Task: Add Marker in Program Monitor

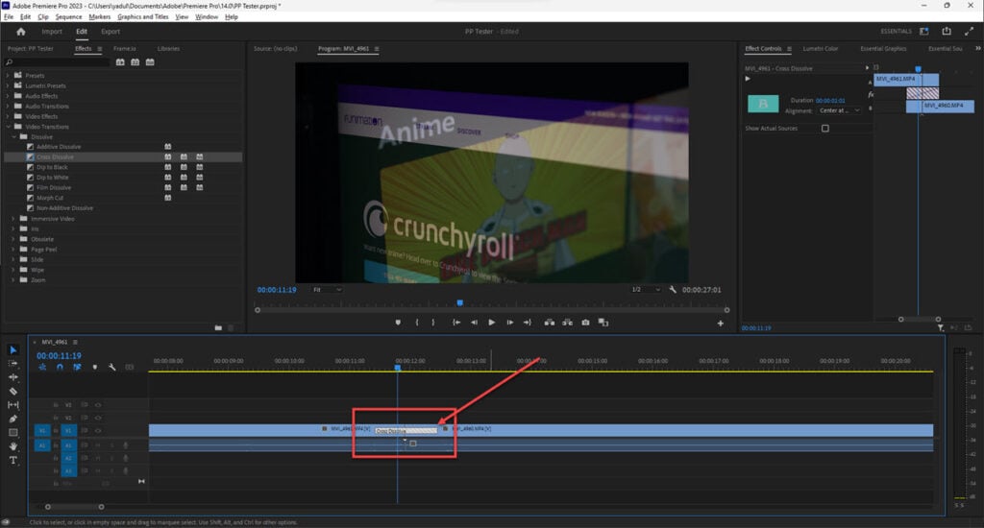Action: point(398,323)
